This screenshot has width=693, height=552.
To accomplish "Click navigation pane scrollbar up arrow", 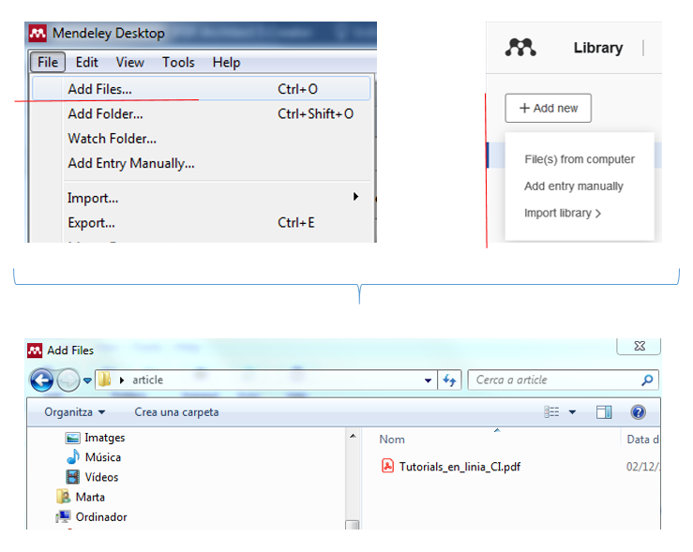I will (x=353, y=436).
